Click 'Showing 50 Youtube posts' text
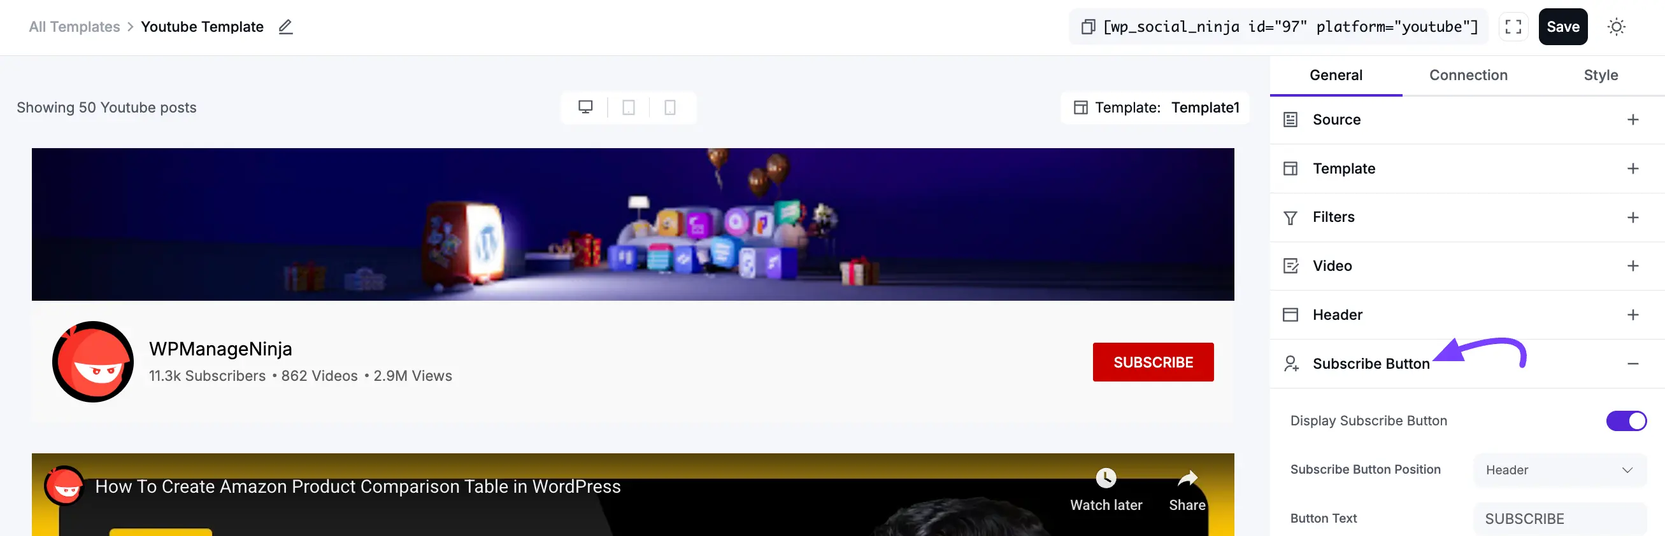 click(x=106, y=107)
